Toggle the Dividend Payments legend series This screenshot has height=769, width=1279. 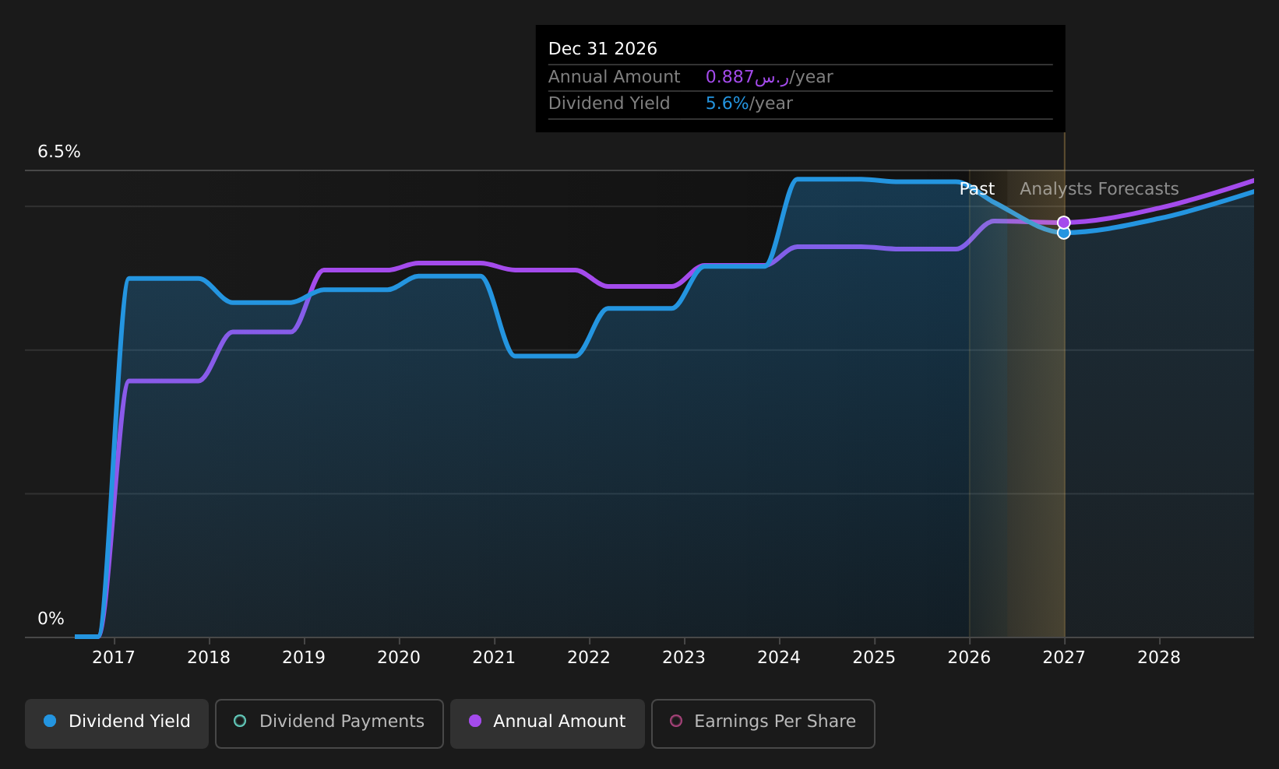tap(329, 723)
